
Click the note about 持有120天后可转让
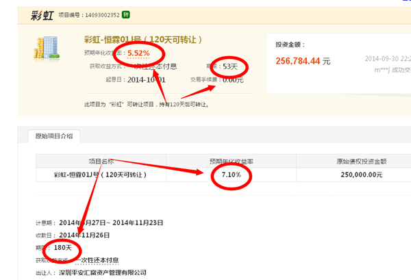coord(147,105)
